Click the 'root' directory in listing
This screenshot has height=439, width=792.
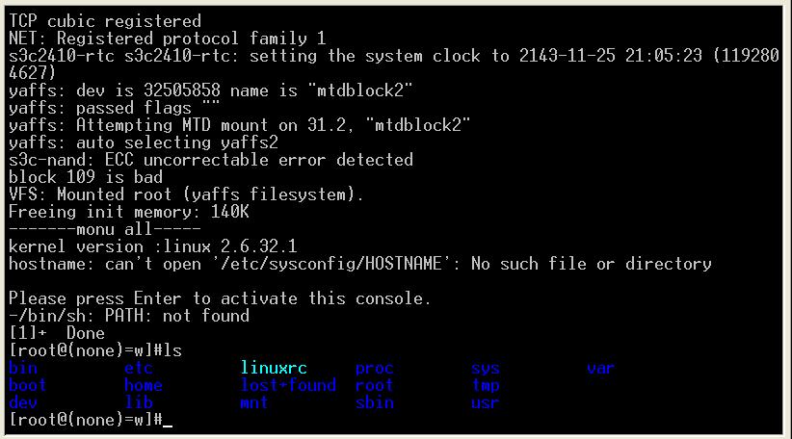click(374, 385)
